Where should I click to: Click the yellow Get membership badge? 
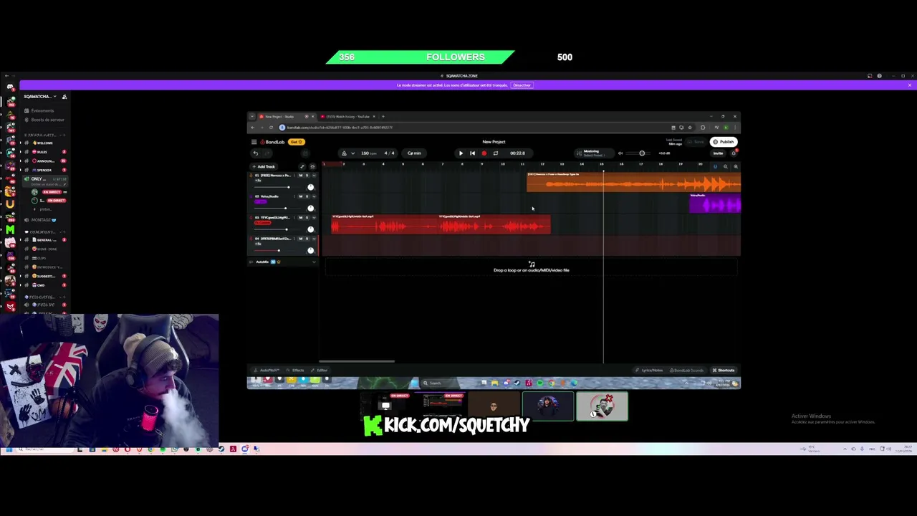click(x=297, y=142)
